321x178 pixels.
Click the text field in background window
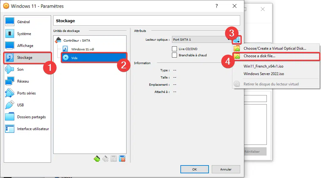coord(255,99)
